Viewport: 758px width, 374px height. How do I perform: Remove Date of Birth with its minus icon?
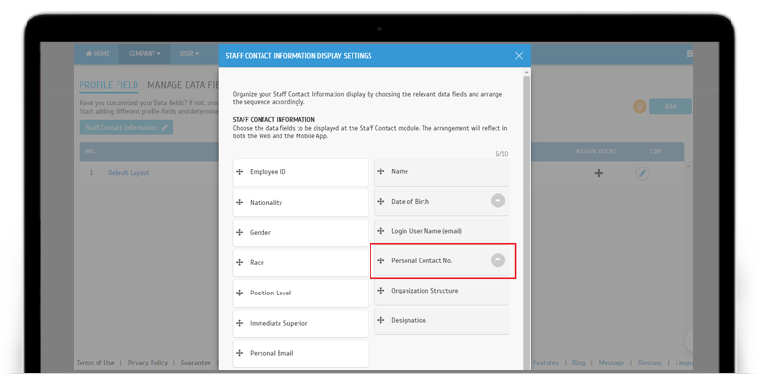[498, 201]
